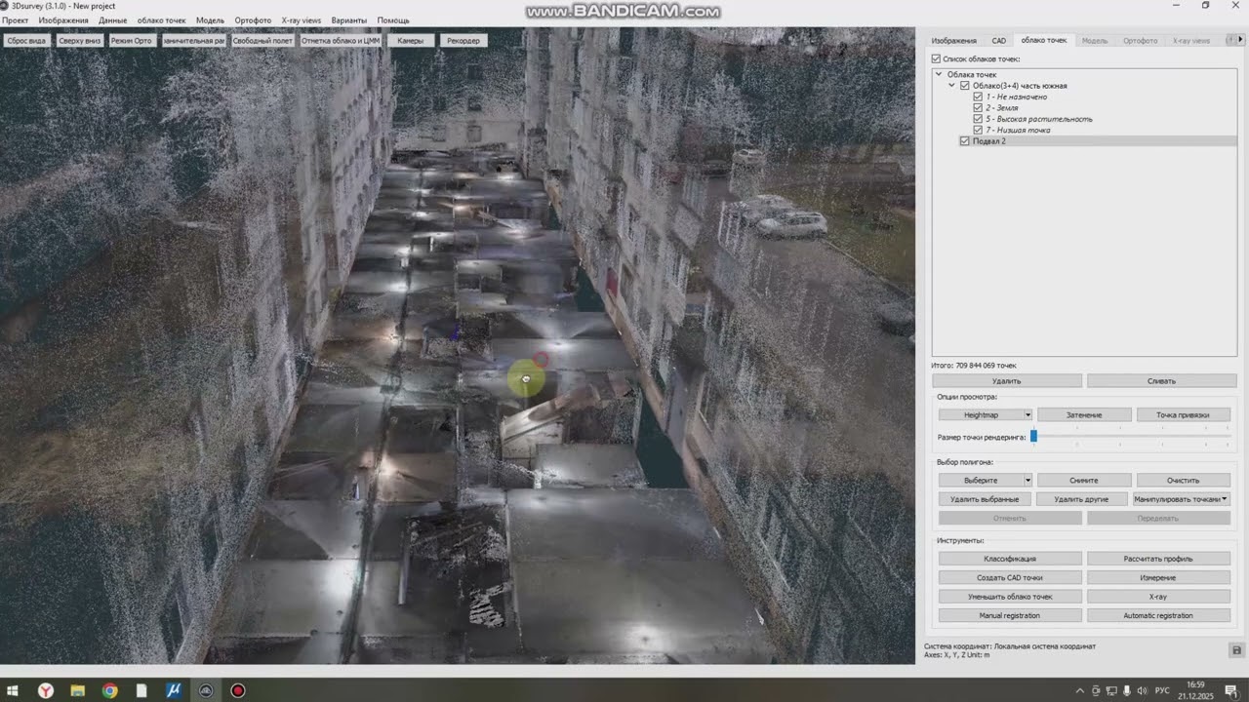Open the 'Ортофото' menu in menu bar
1249x702 pixels.
pos(253,20)
